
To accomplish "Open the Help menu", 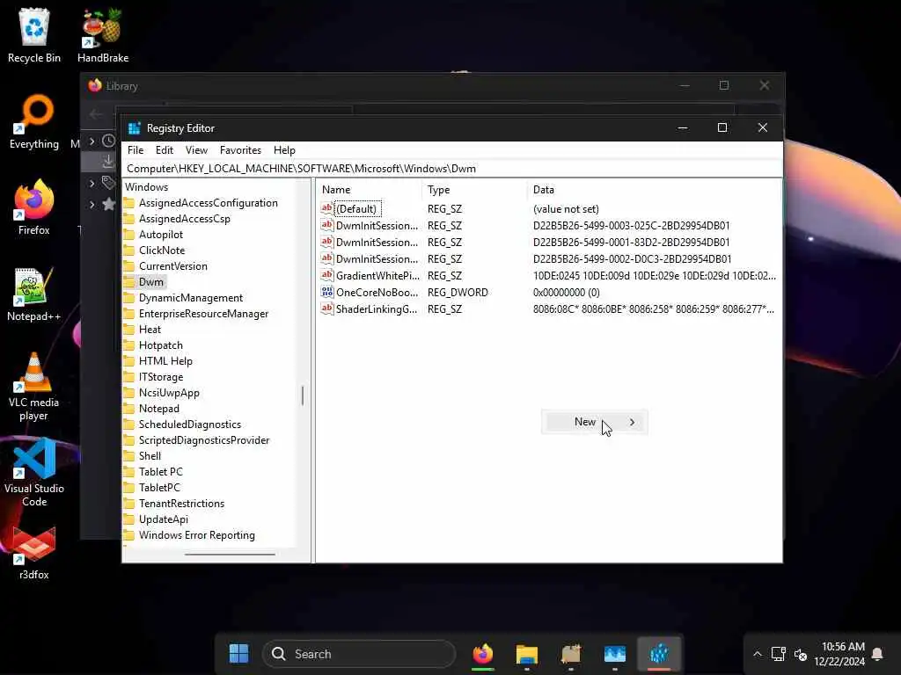I will (x=284, y=150).
